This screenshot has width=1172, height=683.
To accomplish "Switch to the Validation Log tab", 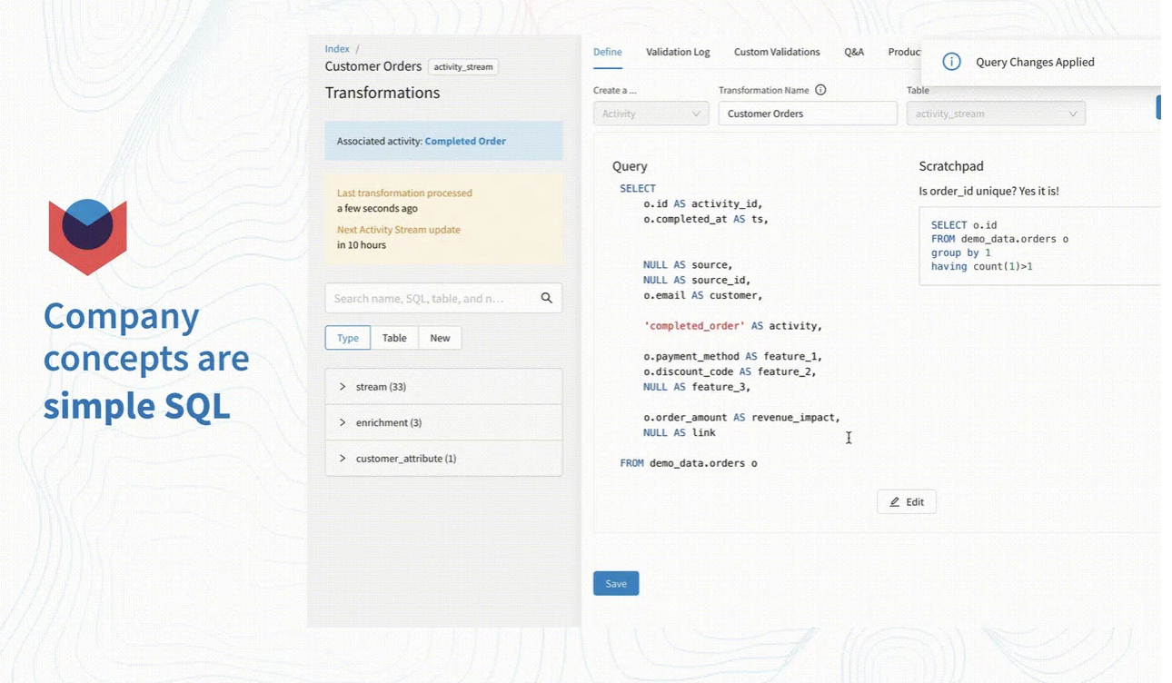I will click(678, 52).
